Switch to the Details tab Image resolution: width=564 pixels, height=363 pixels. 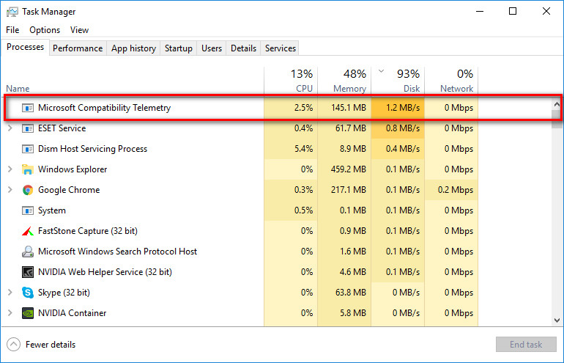[x=243, y=48]
